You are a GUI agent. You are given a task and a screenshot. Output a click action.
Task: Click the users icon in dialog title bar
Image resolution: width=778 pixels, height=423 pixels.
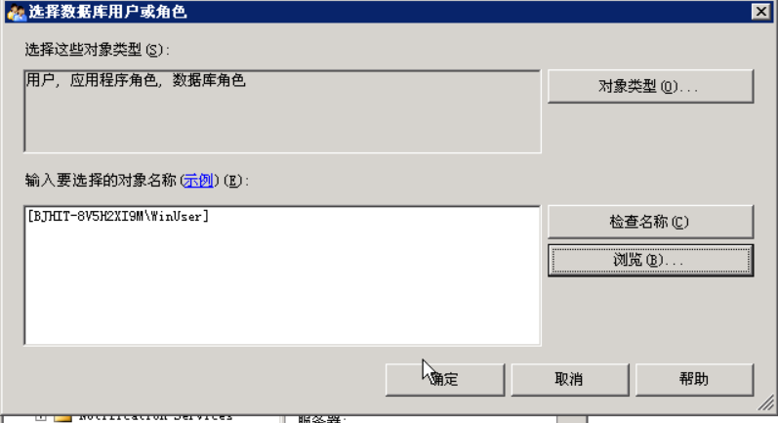coord(16,12)
